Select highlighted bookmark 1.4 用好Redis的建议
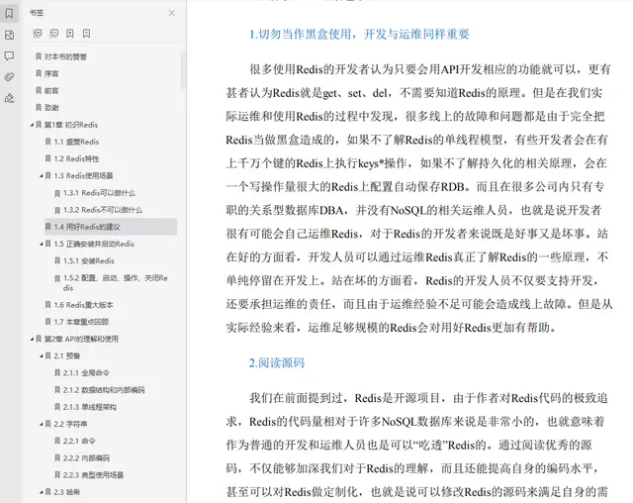633x503 pixels. (x=111, y=227)
